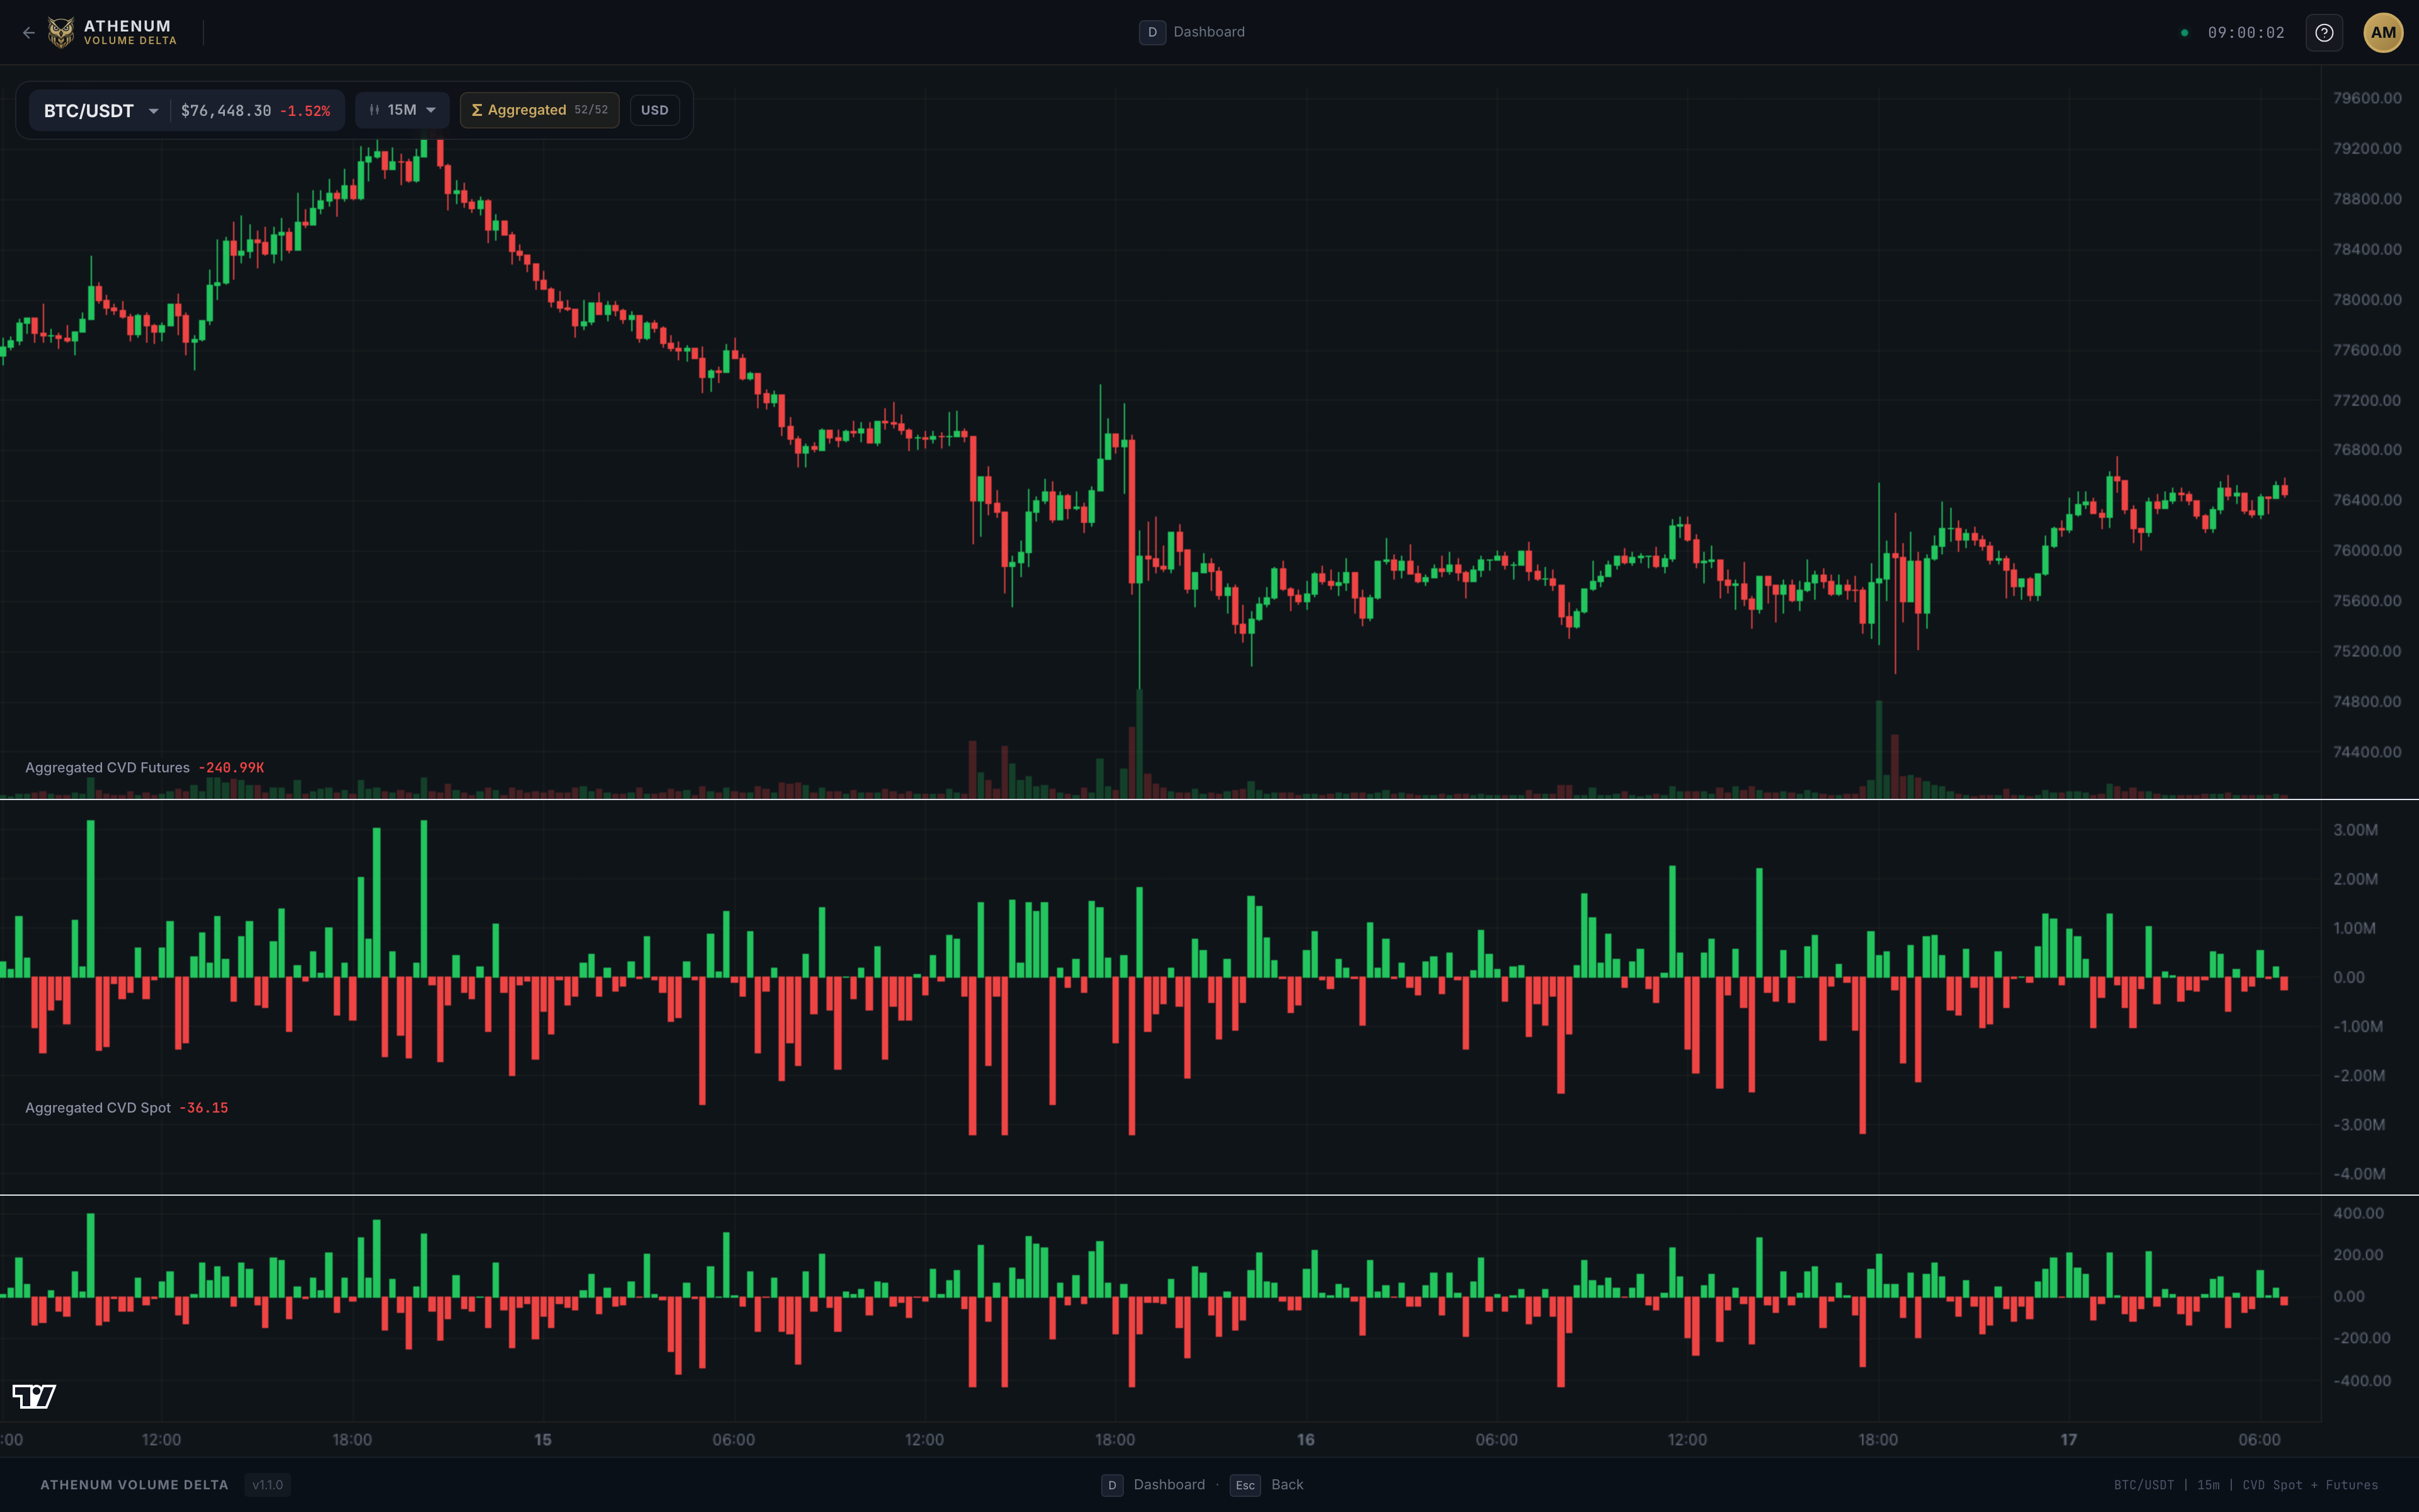Click the 3.00M futures axis label
This screenshot has width=2419, height=1512.
click(x=2355, y=830)
